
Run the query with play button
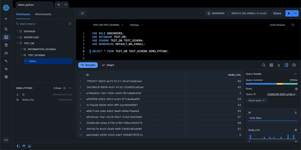pos(289,13)
